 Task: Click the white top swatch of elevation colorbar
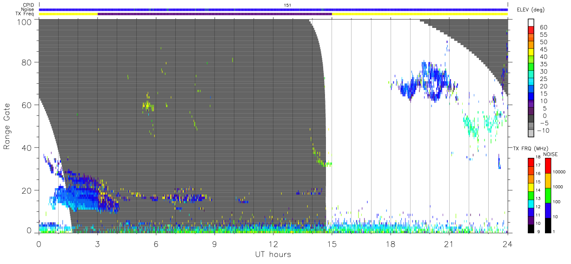click(531, 22)
